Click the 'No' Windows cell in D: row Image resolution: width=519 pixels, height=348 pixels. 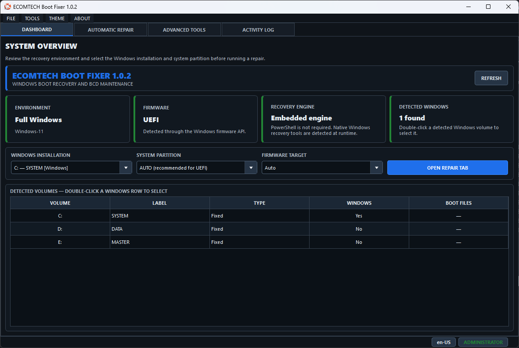pos(359,229)
